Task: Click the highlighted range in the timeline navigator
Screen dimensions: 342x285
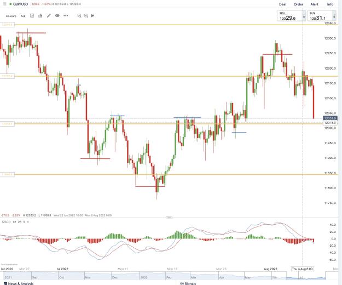Action: pos(306,276)
